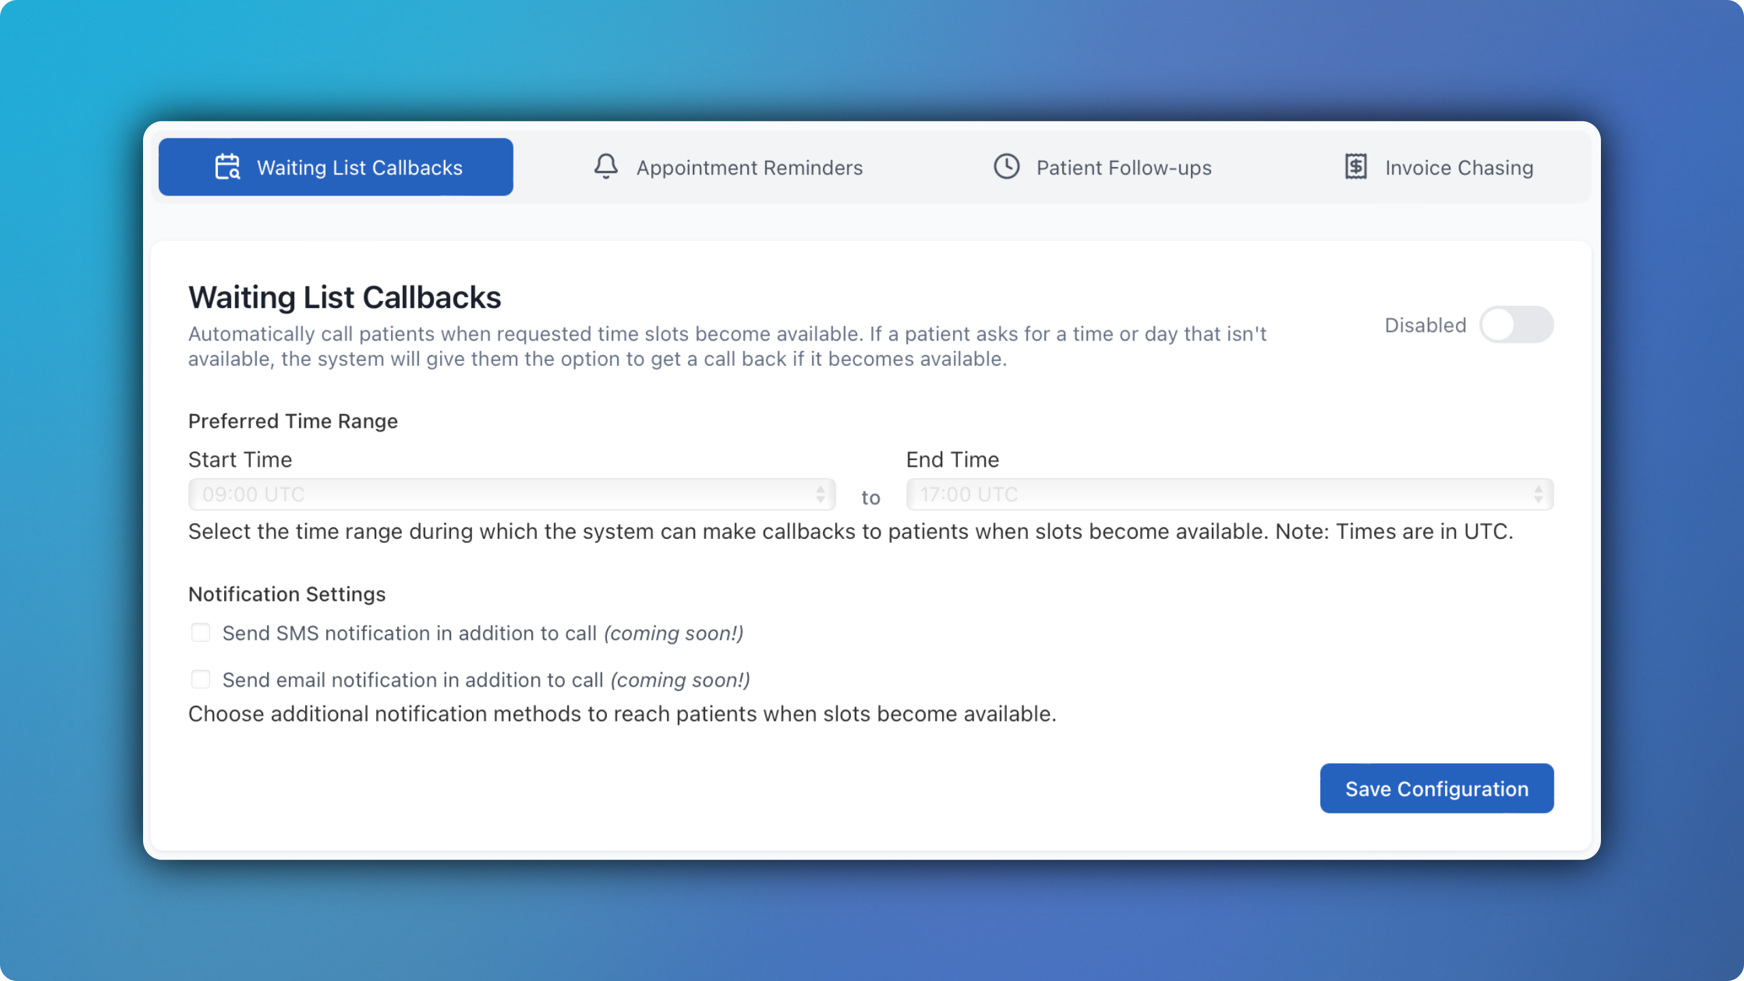Viewport: 1744px width, 981px height.
Task: Click the Start Time field label
Action: 240,460
